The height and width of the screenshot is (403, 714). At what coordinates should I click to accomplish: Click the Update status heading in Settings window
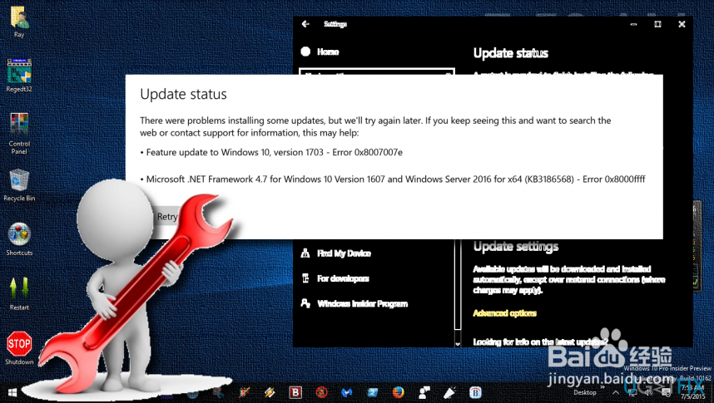tap(510, 53)
